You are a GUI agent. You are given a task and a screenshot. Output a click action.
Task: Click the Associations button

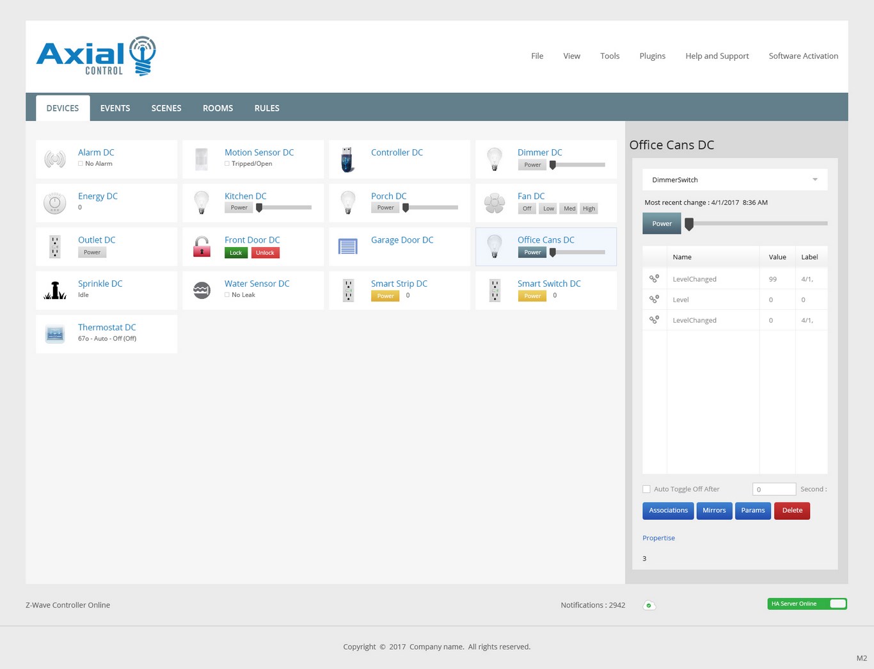pyautogui.click(x=668, y=511)
